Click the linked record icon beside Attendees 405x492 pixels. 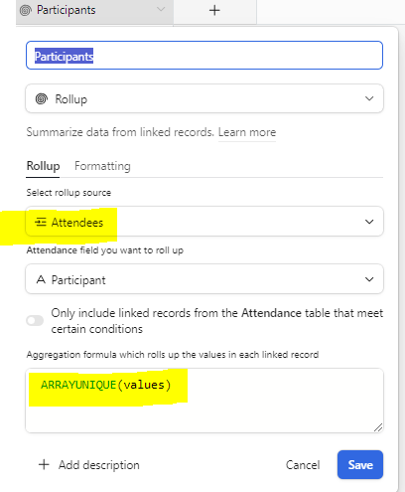41,222
